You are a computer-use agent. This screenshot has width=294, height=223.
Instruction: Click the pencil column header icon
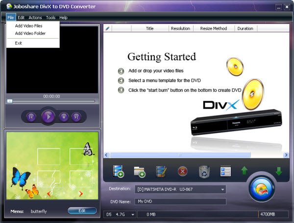tap(107, 28)
